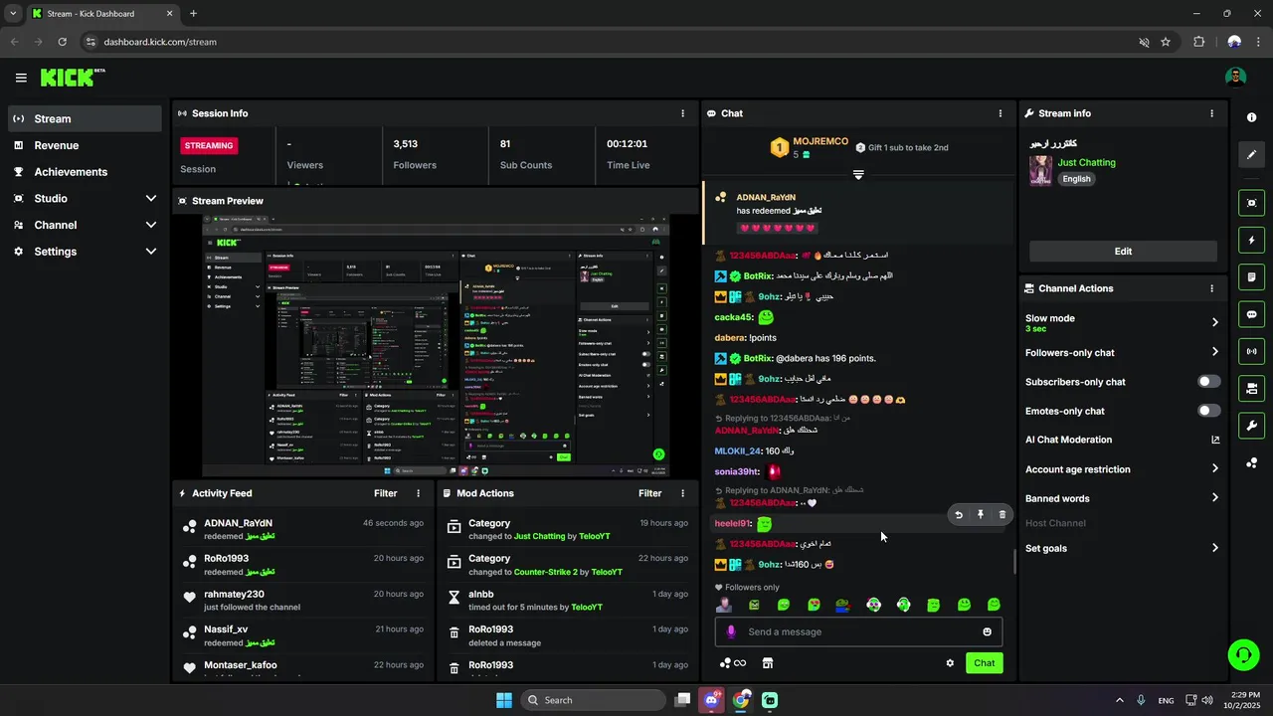Filter the Mod Actions list
The height and width of the screenshot is (716, 1273).
[650, 493]
